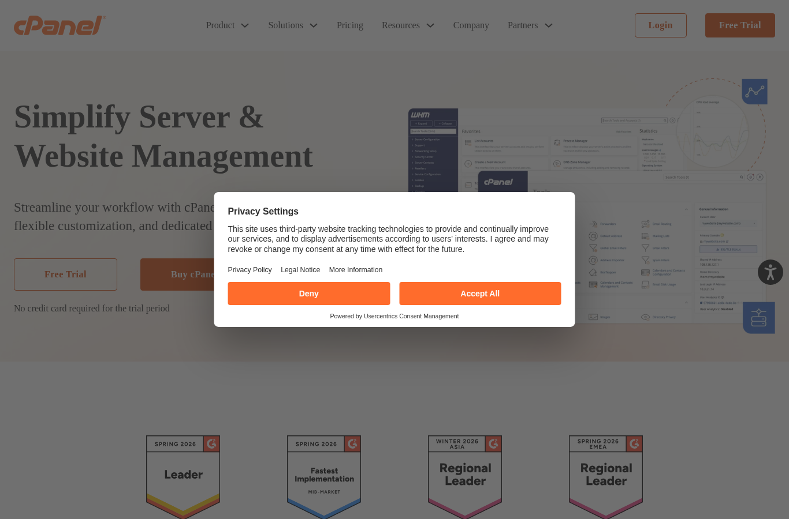The width and height of the screenshot is (789, 519).
Task: Click the Buy cPanel button
Action: [177, 274]
